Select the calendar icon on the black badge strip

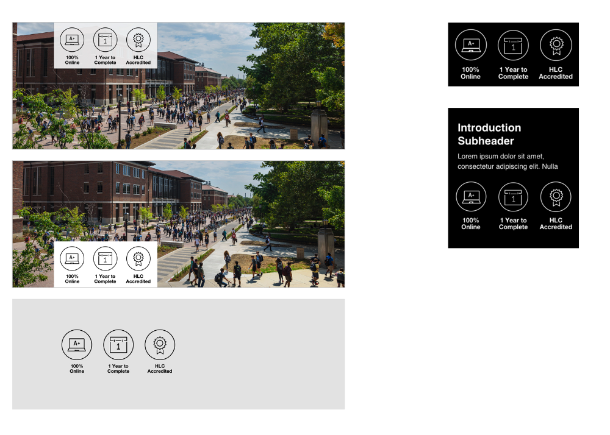513,44
